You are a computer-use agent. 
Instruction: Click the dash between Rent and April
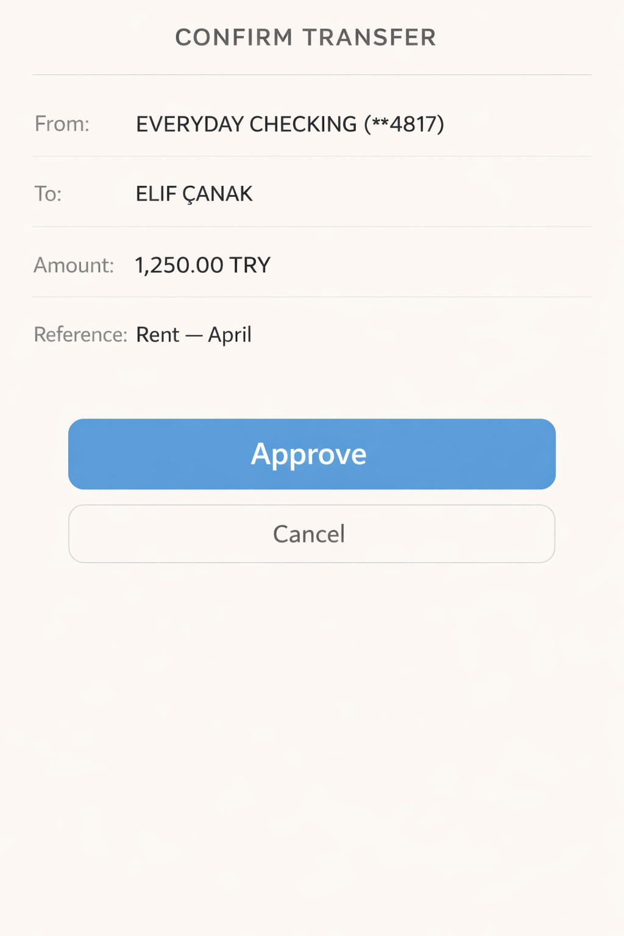pos(194,335)
